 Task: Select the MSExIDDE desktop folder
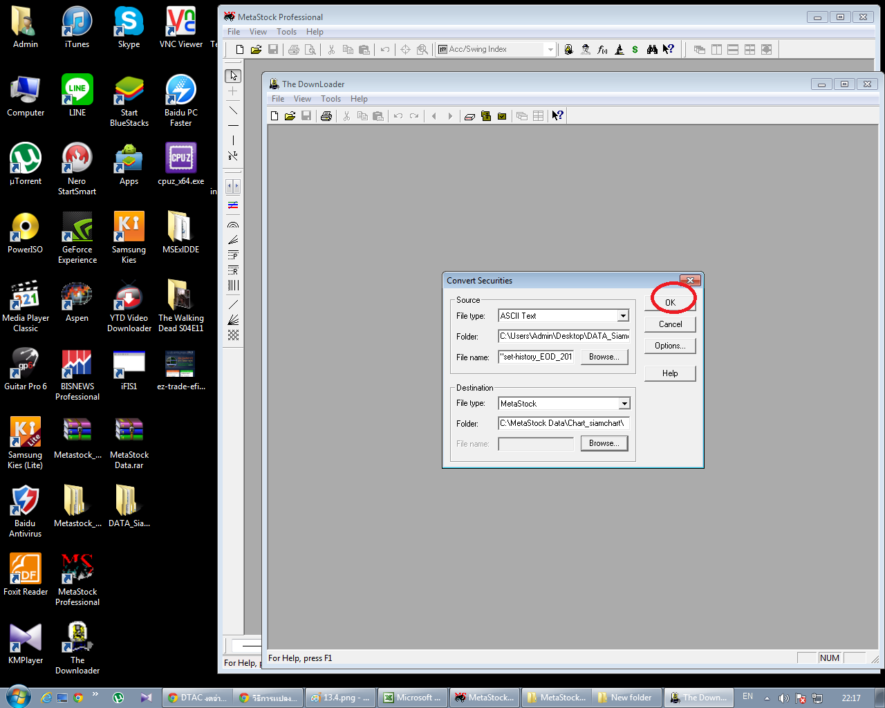click(x=180, y=233)
